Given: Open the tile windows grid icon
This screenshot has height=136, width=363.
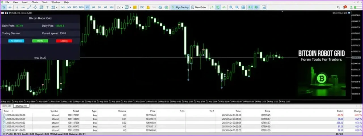Looking at the screenshot, I should (x=243, y=7).
